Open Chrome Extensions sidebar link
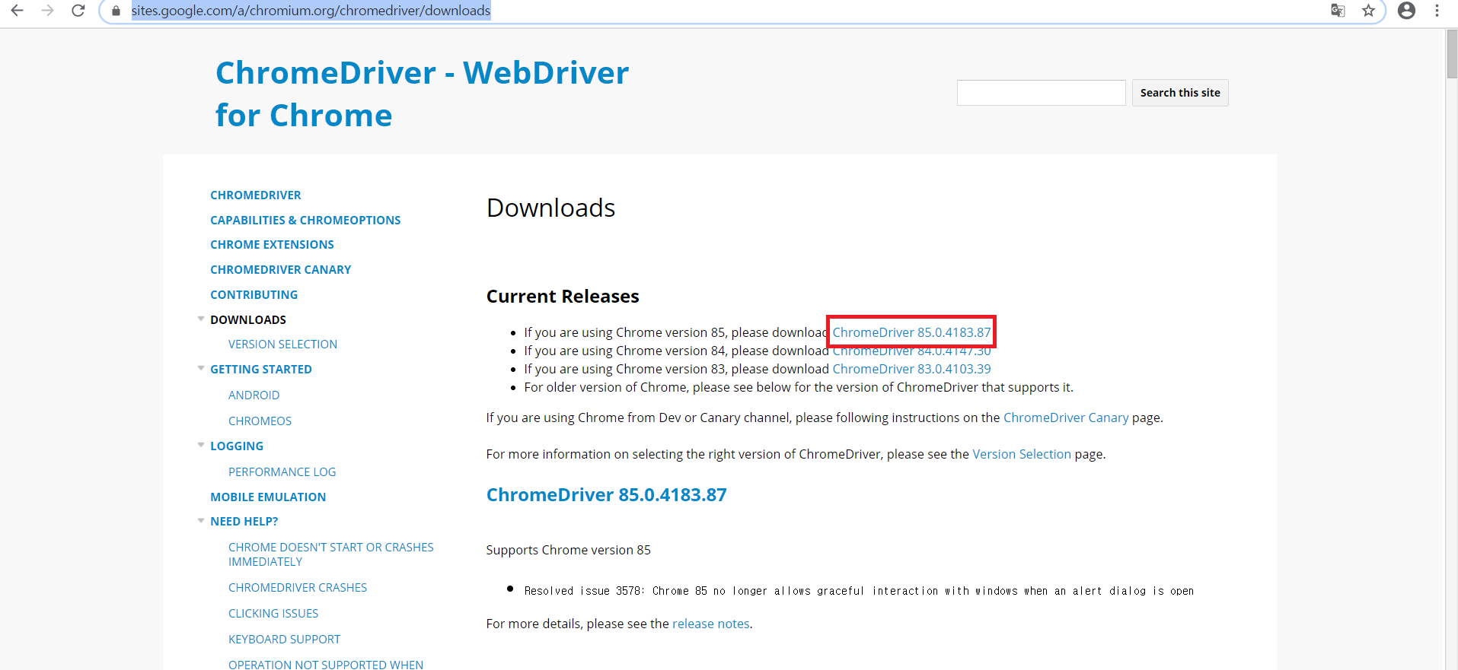This screenshot has height=670, width=1458. click(x=272, y=245)
